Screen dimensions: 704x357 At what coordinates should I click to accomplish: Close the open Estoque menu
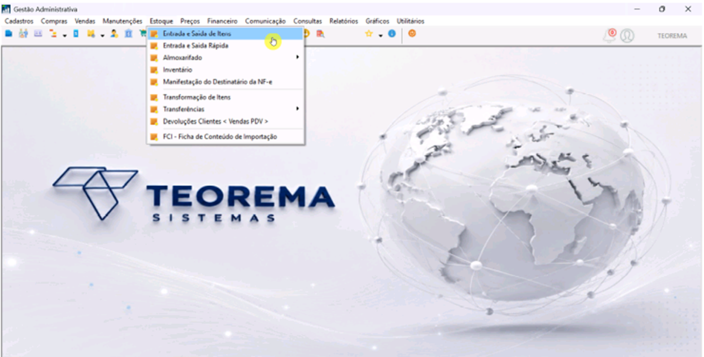click(161, 21)
